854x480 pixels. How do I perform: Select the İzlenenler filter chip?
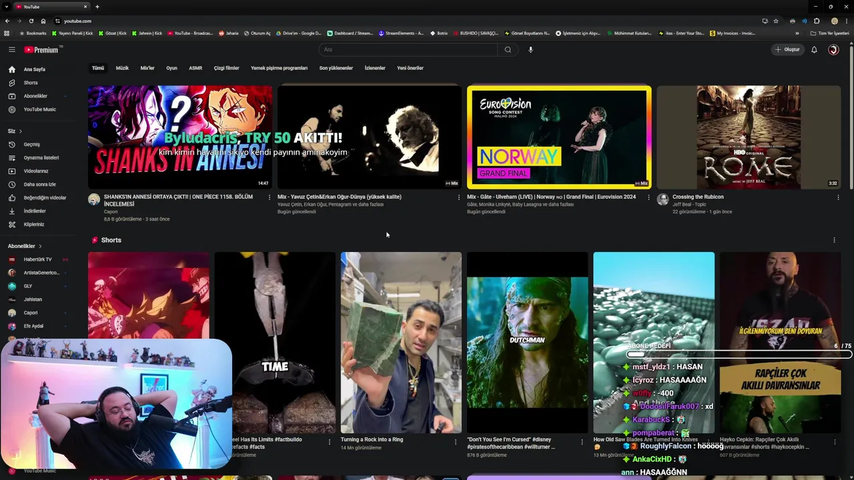click(375, 68)
